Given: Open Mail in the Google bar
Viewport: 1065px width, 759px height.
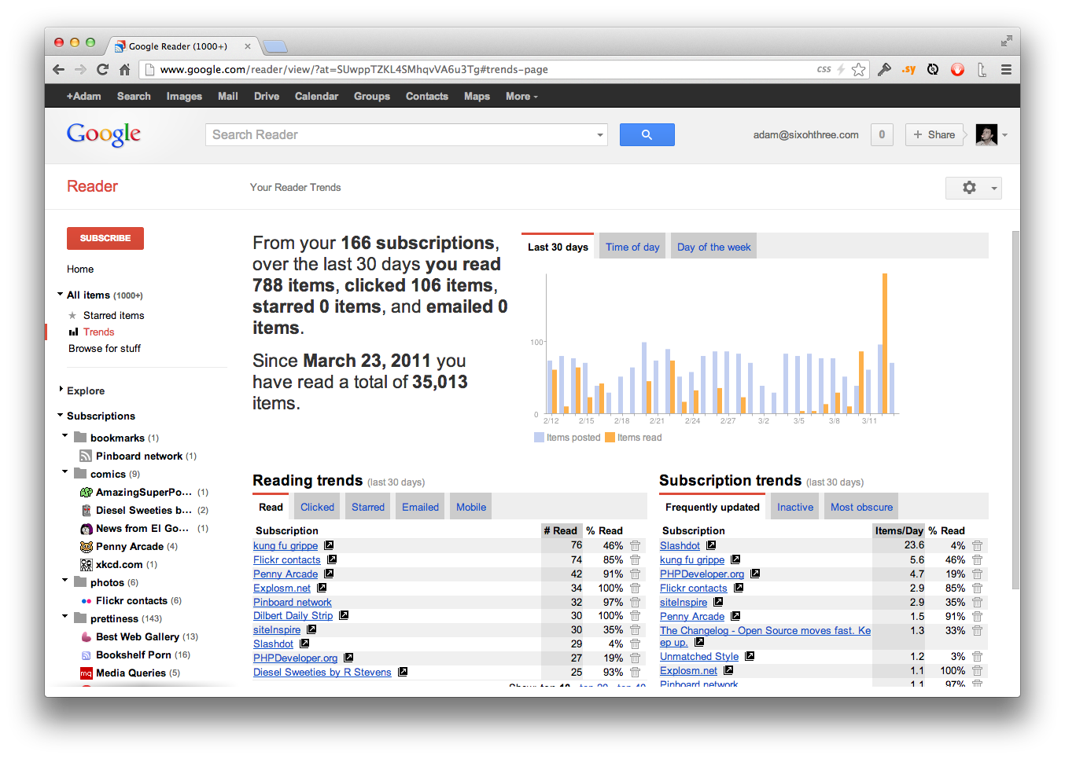Looking at the screenshot, I should (228, 96).
